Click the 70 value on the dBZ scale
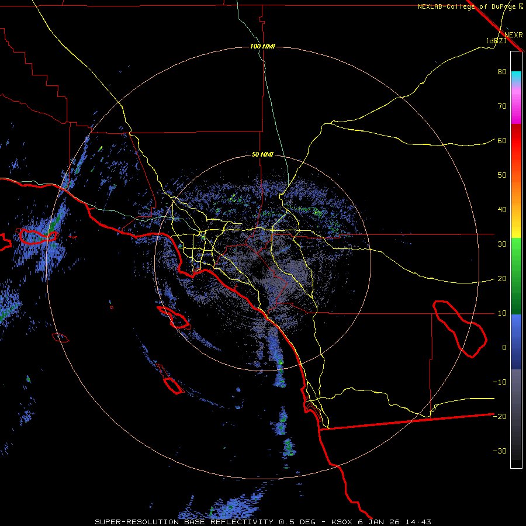The width and height of the screenshot is (526, 526). 502,106
